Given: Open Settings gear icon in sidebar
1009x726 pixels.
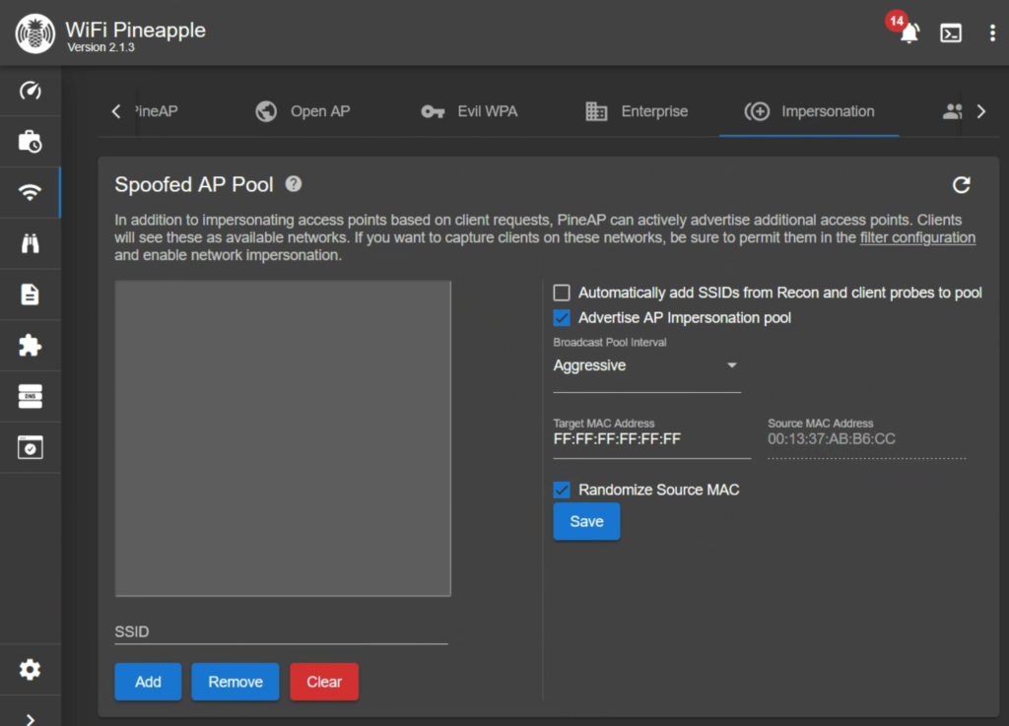Looking at the screenshot, I should point(31,670).
